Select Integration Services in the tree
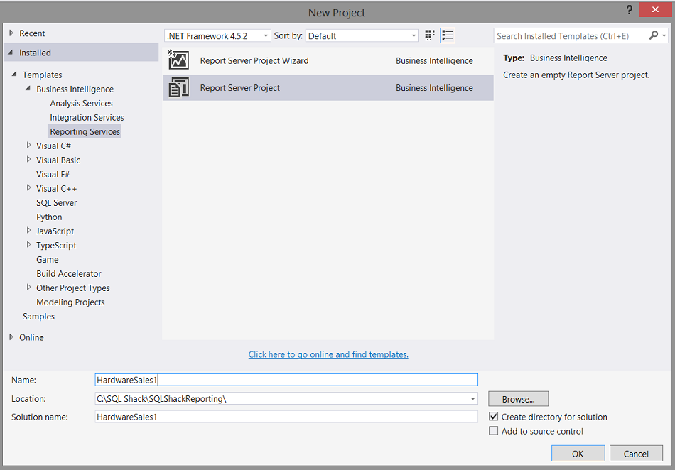The width and height of the screenshot is (675, 470). point(87,117)
